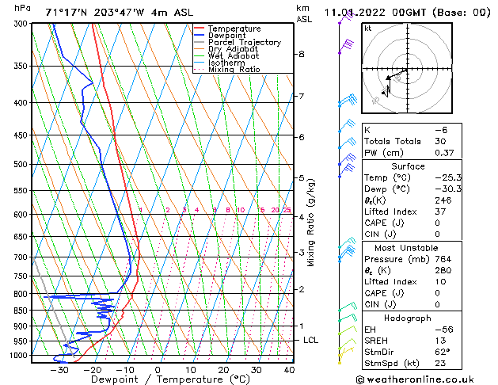The width and height of the screenshot is (498, 385).
Task: Click the Pressure (mb) value "764"
Action: (x=443, y=259)
